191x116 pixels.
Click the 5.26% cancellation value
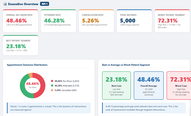(x=91, y=21)
